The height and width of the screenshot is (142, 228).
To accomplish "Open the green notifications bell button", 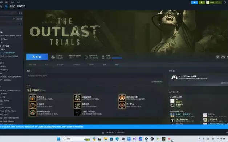I will [x=202, y=3].
